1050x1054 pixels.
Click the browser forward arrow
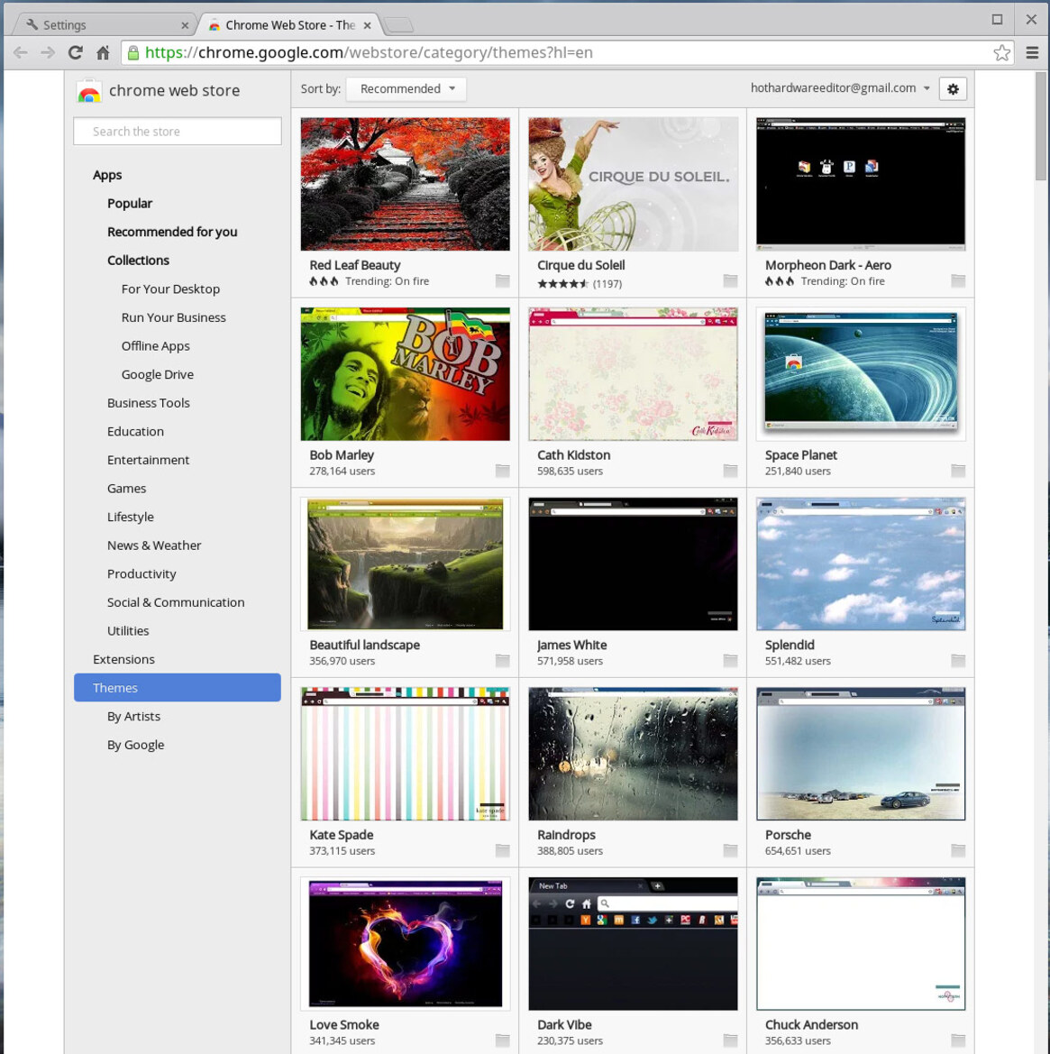(x=48, y=52)
